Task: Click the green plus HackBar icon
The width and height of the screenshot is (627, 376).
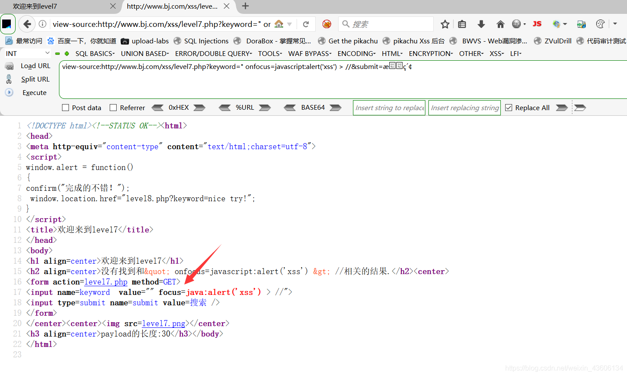Action: point(67,54)
